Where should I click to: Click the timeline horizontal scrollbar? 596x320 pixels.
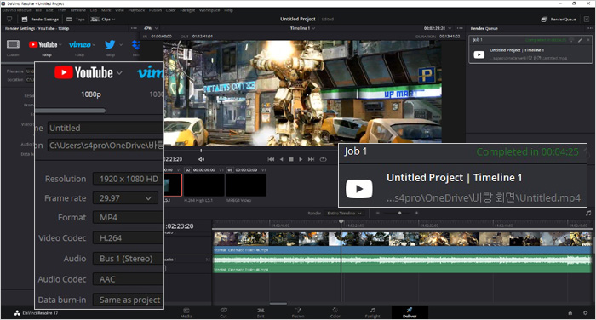pyautogui.click(x=278, y=303)
